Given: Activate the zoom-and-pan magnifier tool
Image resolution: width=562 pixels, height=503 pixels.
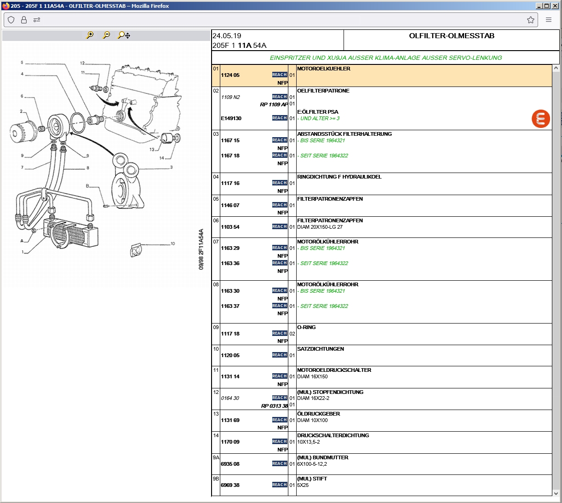Looking at the screenshot, I should tap(124, 35).
